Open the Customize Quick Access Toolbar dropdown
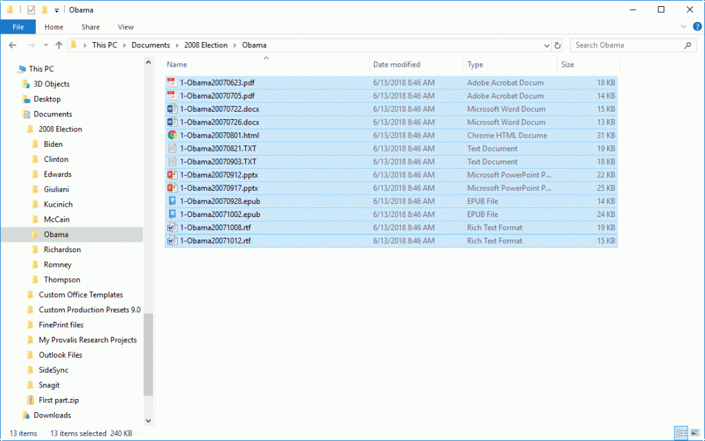Viewport: 705px width, 441px height. (x=55, y=9)
